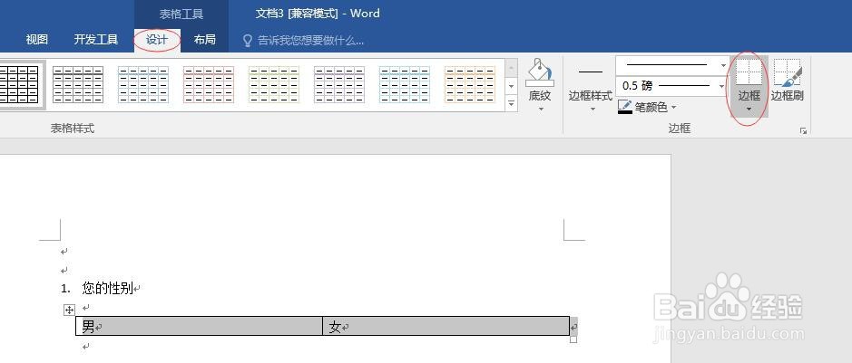Apply the yellow-green accent table style thumbnail
This screenshot has width=852, height=363.
pyautogui.click(x=273, y=84)
